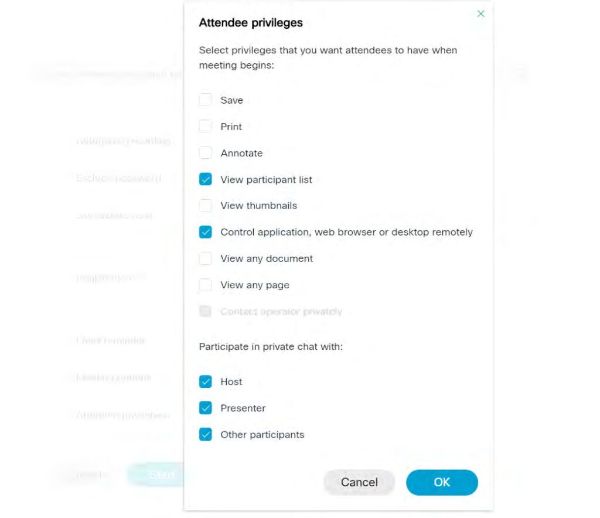Check the View any document box
The height and width of the screenshot is (518, 600).
205,258
